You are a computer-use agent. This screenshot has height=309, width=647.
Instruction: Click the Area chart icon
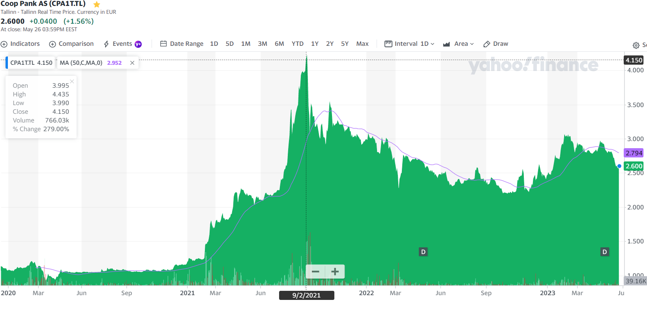tap(446, 44)
